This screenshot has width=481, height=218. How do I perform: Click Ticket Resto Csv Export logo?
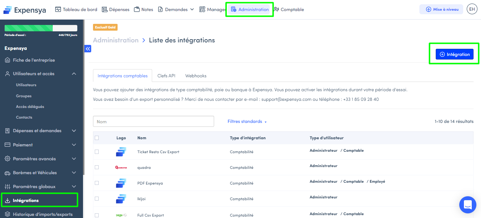point(121,152)
